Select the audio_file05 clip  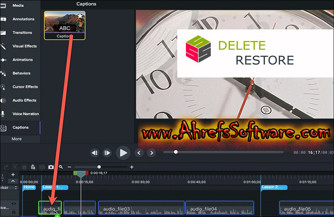pyautogui.click(x=306, y=208)
